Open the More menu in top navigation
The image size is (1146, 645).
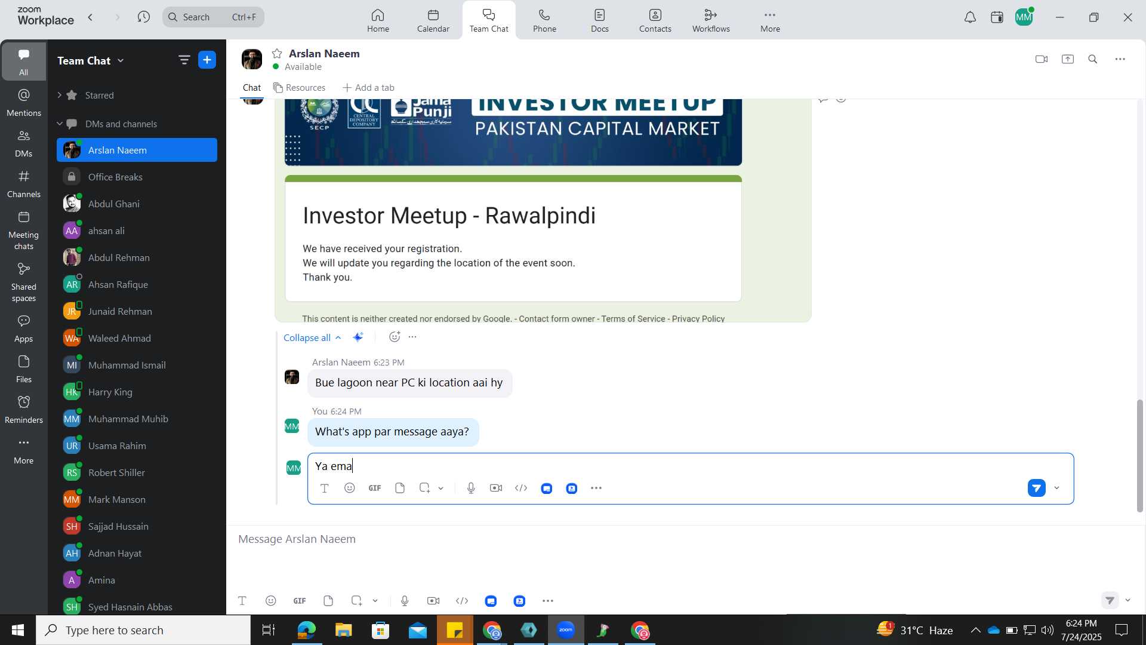(770, 20)
